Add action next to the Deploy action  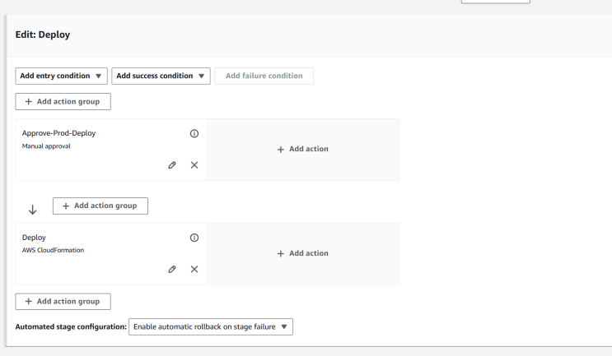(x=303, y=253)
